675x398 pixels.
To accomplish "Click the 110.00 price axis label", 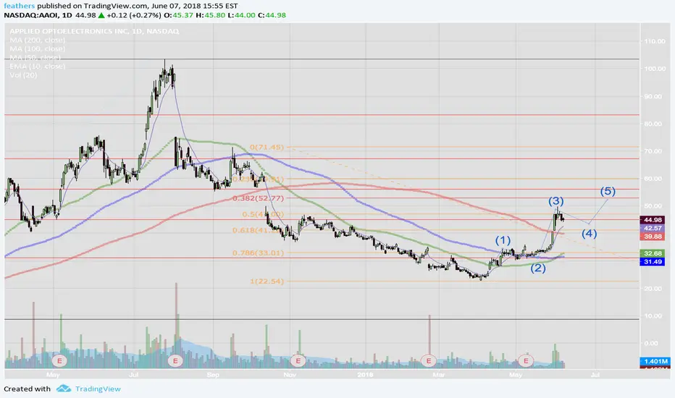I will pyautogui.click(x=654, y=41).
